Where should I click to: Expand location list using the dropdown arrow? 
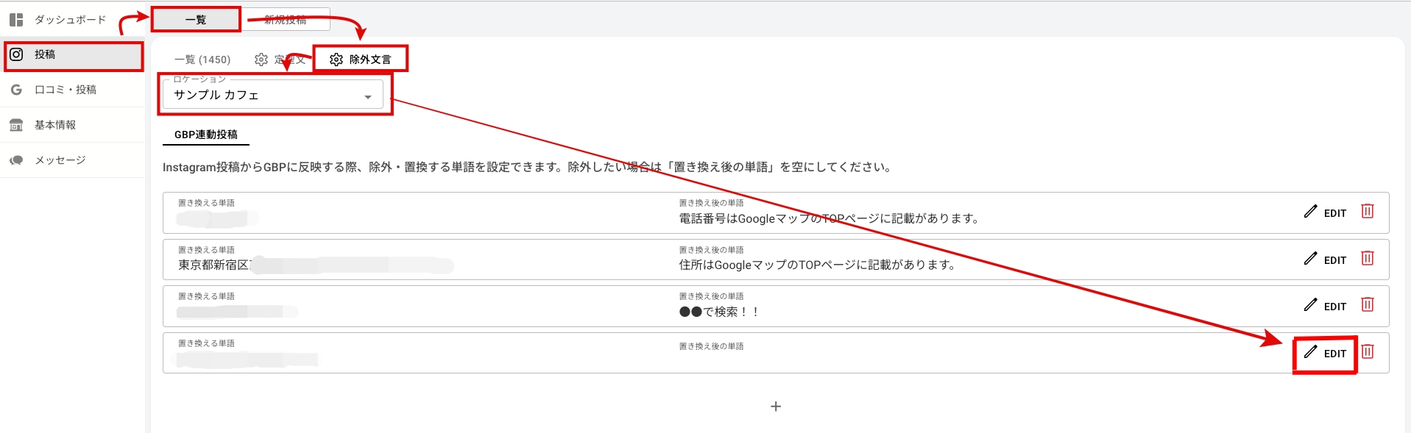[367, 97]
